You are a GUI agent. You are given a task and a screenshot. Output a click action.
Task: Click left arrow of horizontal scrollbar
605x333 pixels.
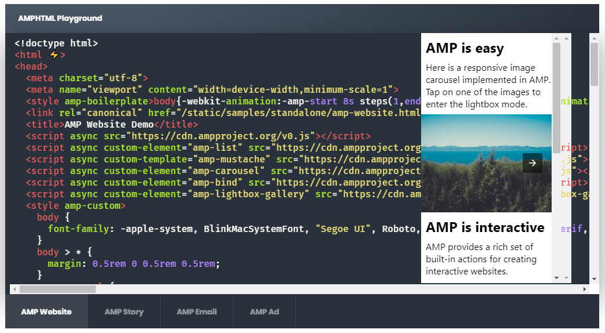coord(15,289)
